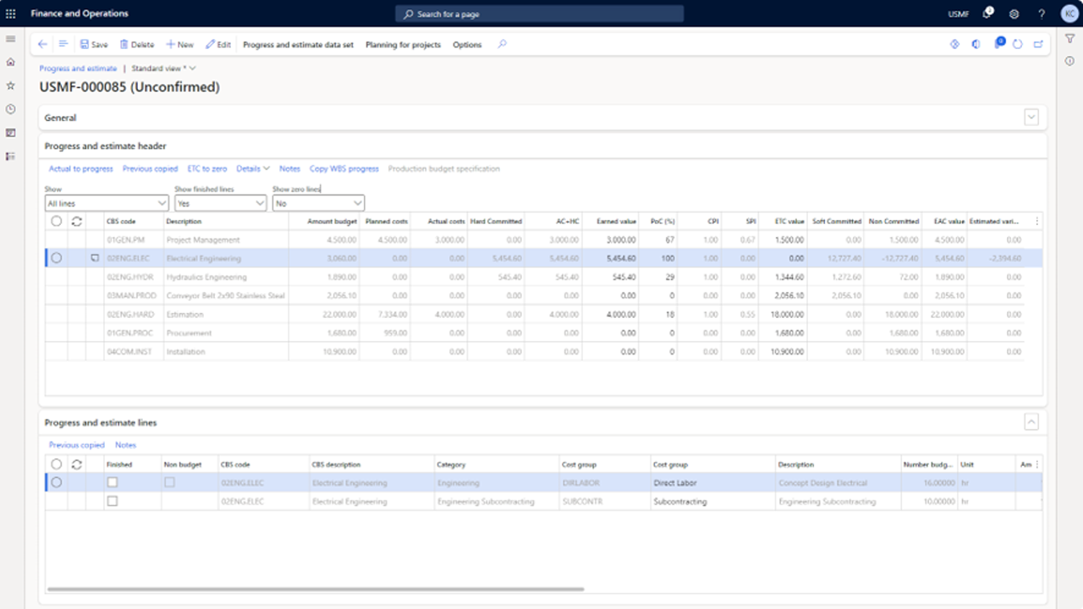Click the Engineering Subcontracting category cell

point(497,502)
